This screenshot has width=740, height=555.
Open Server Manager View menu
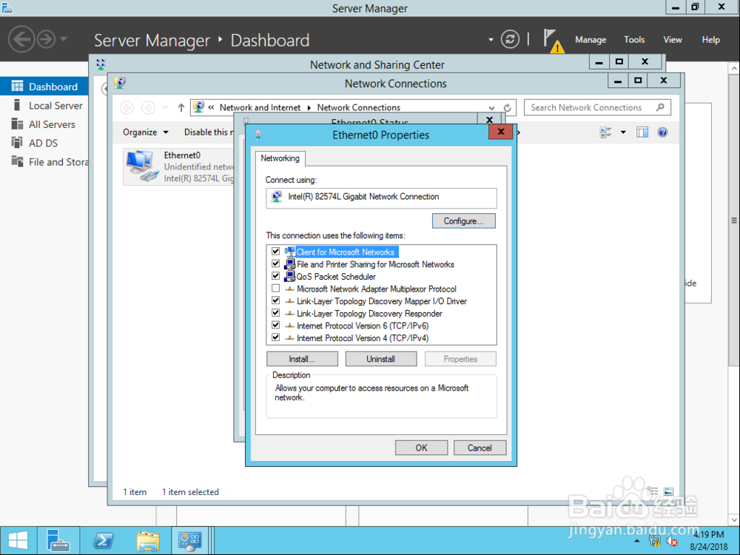672,40
